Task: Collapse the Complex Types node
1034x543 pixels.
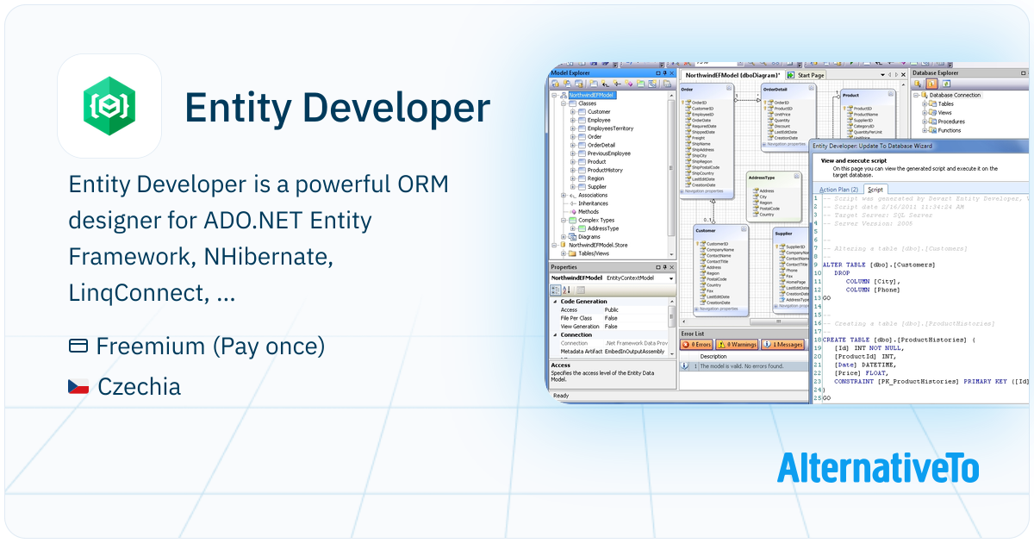Action: [x=563, y=220]
